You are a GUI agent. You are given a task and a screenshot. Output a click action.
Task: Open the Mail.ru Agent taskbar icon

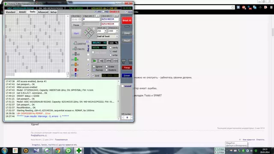tap(68, 151)
